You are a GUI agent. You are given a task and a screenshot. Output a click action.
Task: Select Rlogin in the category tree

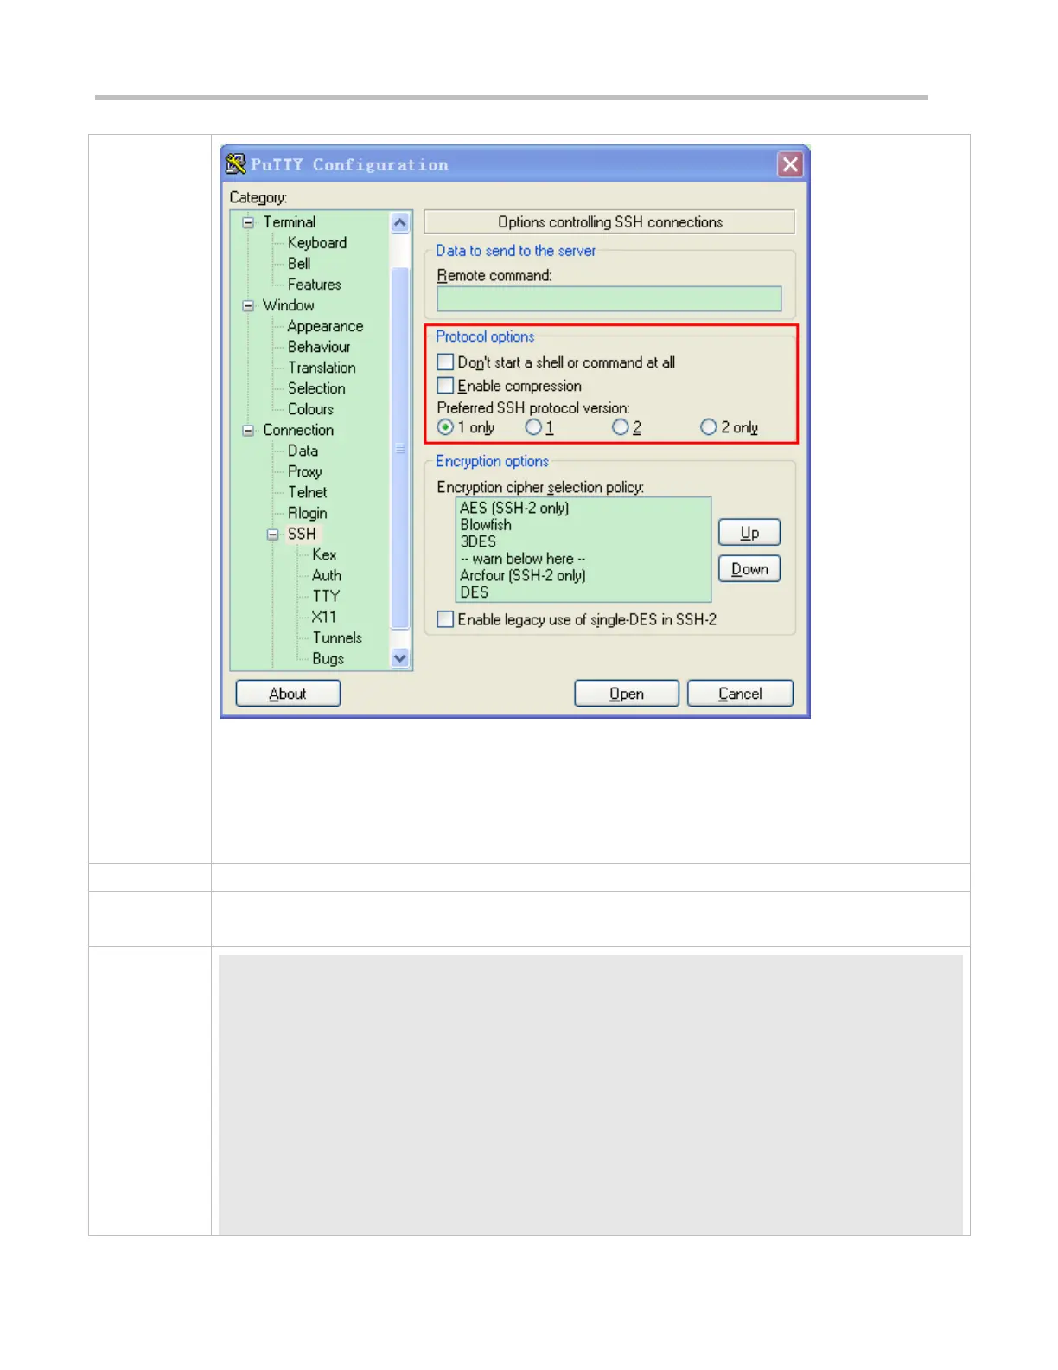click(x=307, y=513)
